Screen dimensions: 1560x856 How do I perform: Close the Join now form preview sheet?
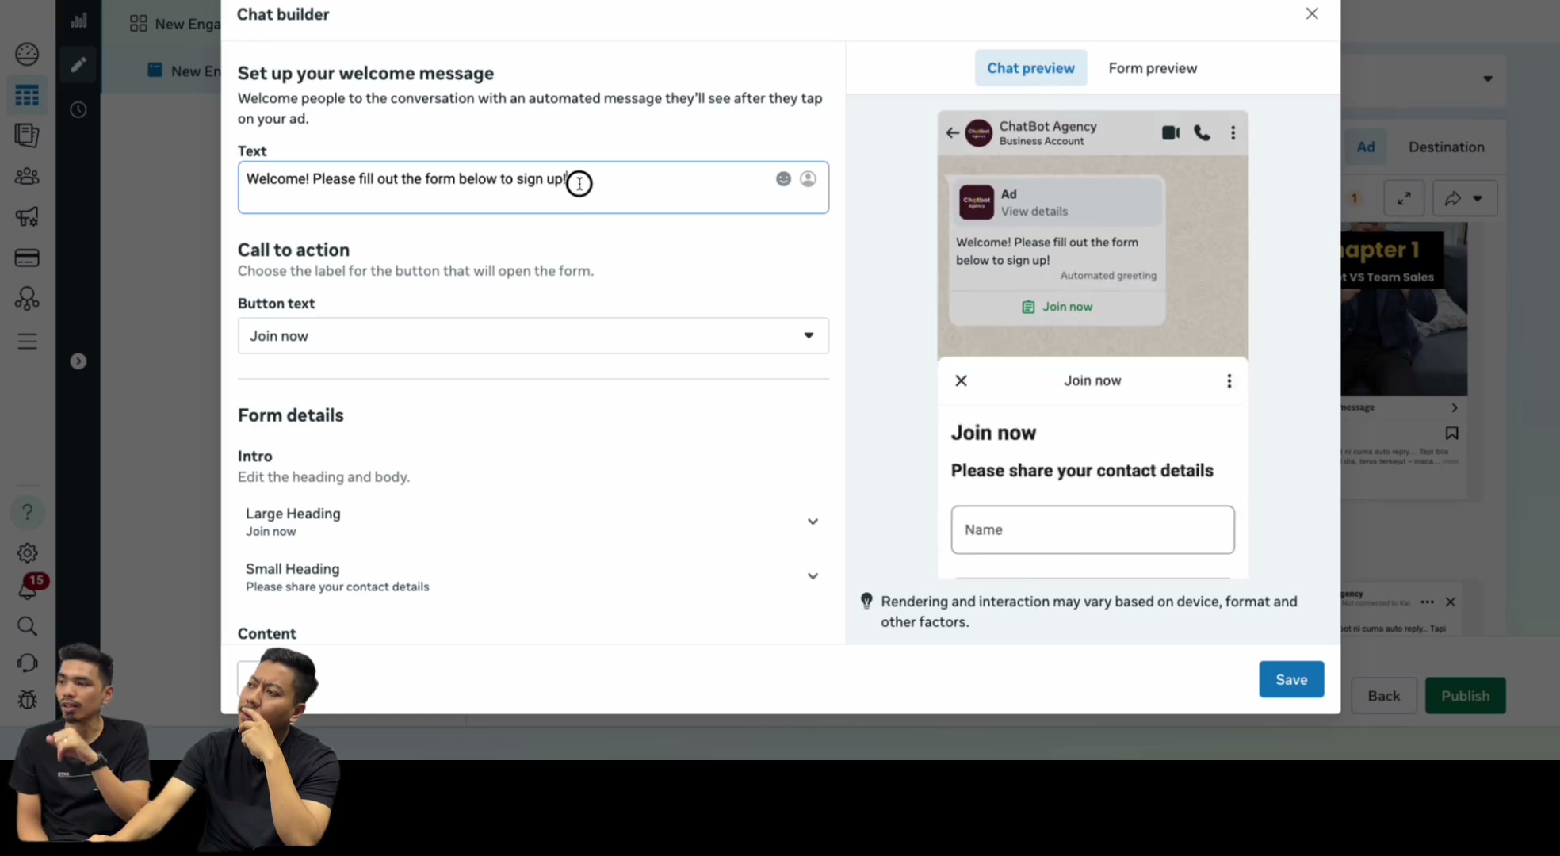(961, 380)
